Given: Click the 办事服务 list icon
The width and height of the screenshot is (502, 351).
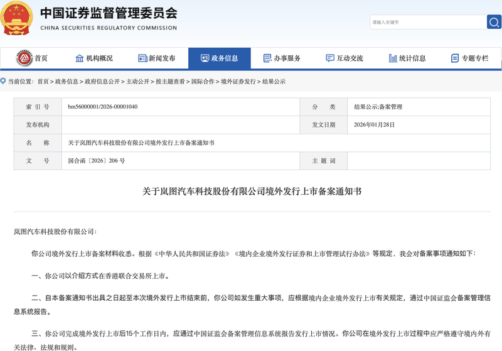Looking at the screenshot, I should coord(267,58).
